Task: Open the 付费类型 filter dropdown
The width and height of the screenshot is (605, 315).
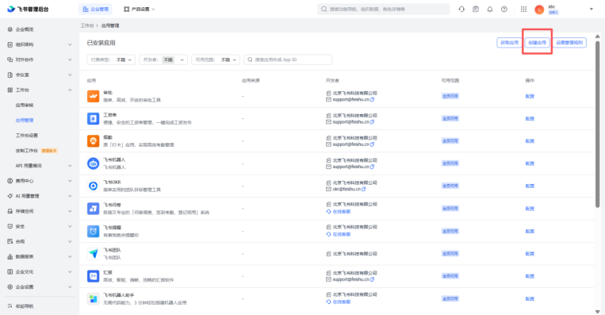Action: (111, 60)
